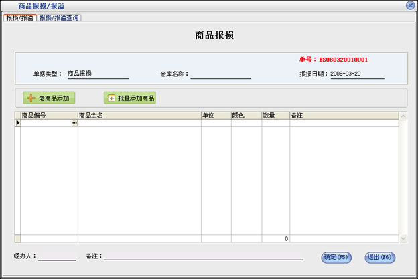Click the 数量 column header
This screenshot has height=279, width=418.
pyautogui.click(x=275, y=116)
